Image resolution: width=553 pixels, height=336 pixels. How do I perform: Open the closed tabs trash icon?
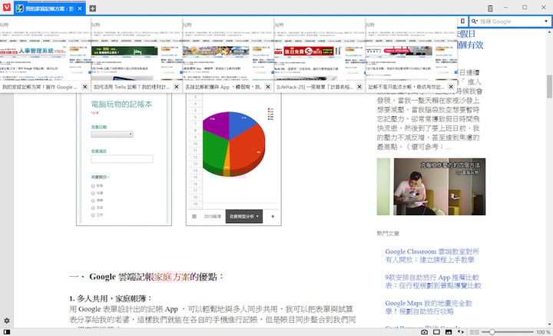coord(490,8)
